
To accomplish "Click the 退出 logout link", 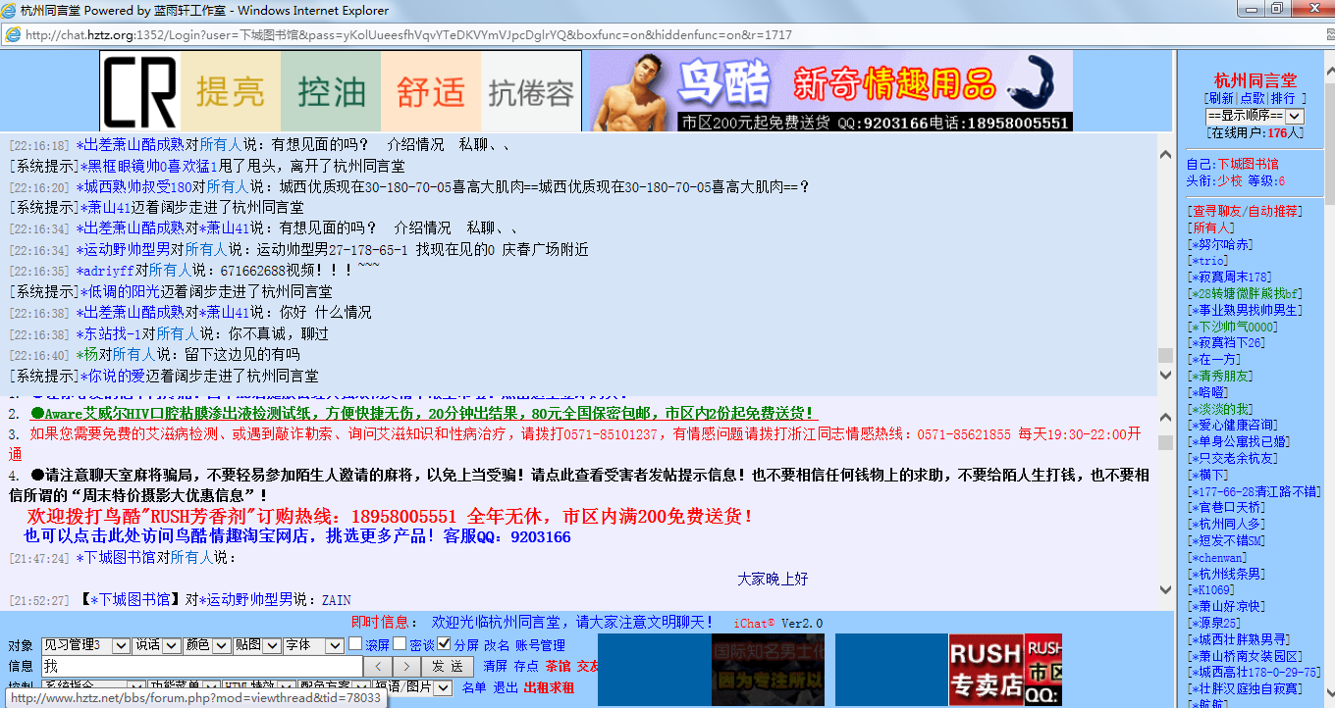I will pos(505,687).
